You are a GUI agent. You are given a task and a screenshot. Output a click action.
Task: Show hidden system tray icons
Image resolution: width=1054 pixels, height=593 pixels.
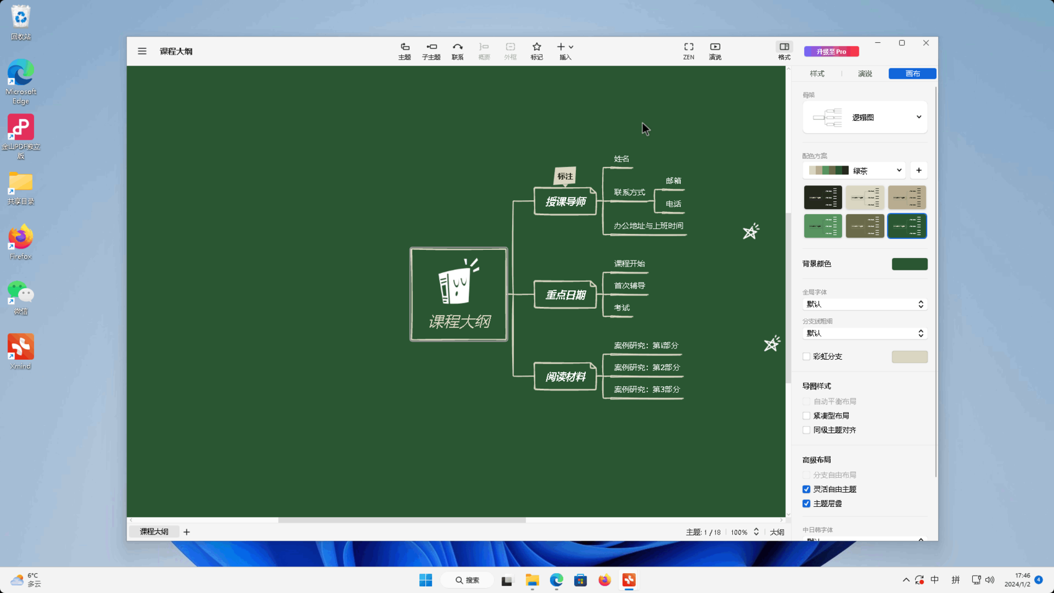[x=906, y=581]
